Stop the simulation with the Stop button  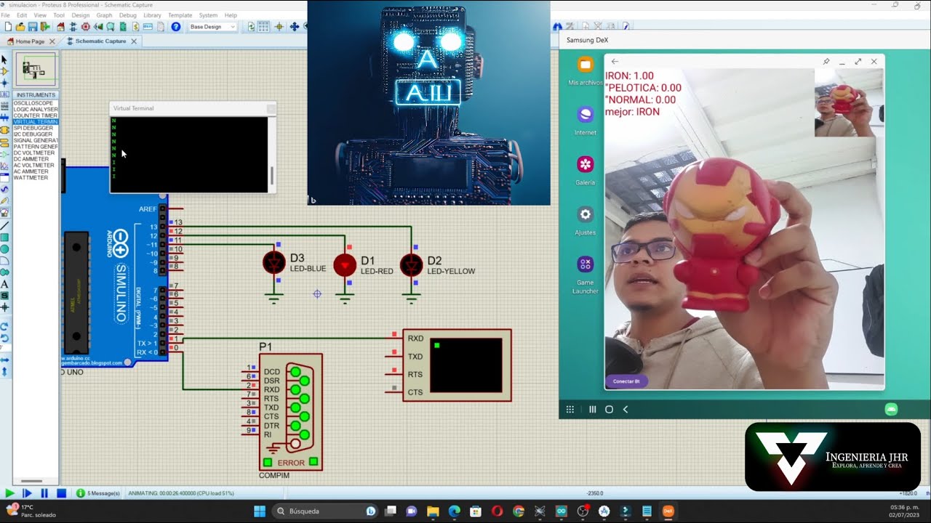tap(62, 493)
